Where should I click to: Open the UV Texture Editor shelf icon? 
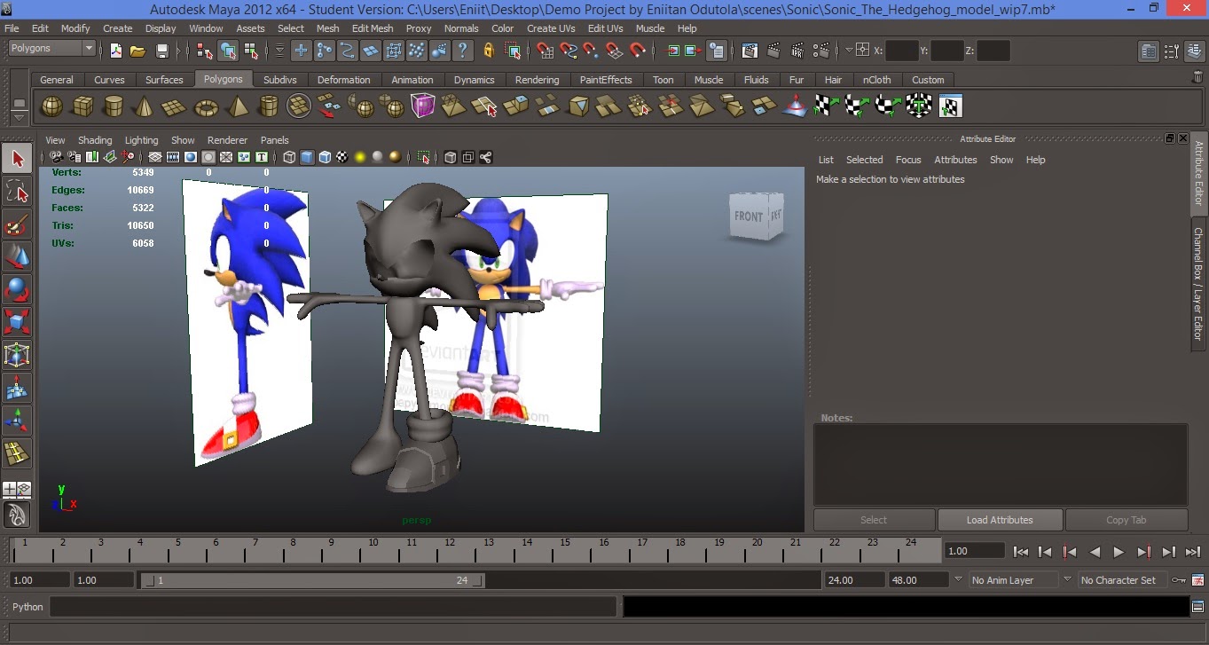tap(950, 107)
